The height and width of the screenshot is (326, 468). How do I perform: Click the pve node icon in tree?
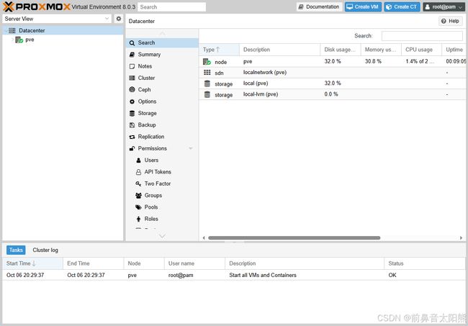coord(19,40)
